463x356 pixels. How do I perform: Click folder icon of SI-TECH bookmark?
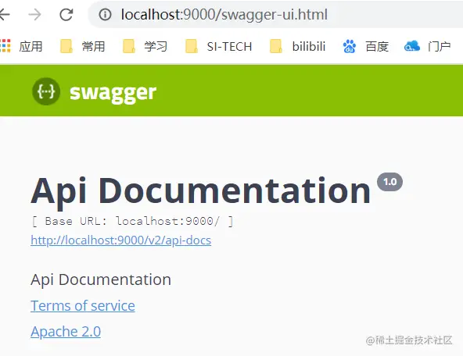[x=192, y=46]
